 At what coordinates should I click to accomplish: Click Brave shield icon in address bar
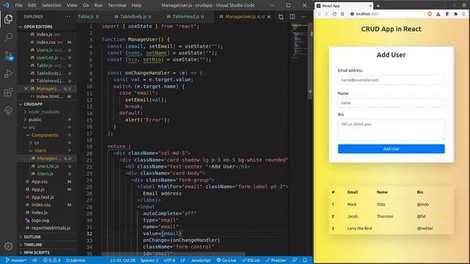tap(430, 14)
